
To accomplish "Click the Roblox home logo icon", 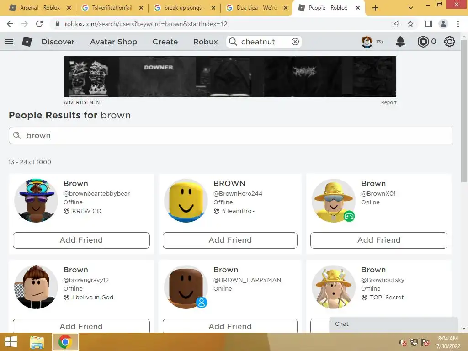I will 27,42.
